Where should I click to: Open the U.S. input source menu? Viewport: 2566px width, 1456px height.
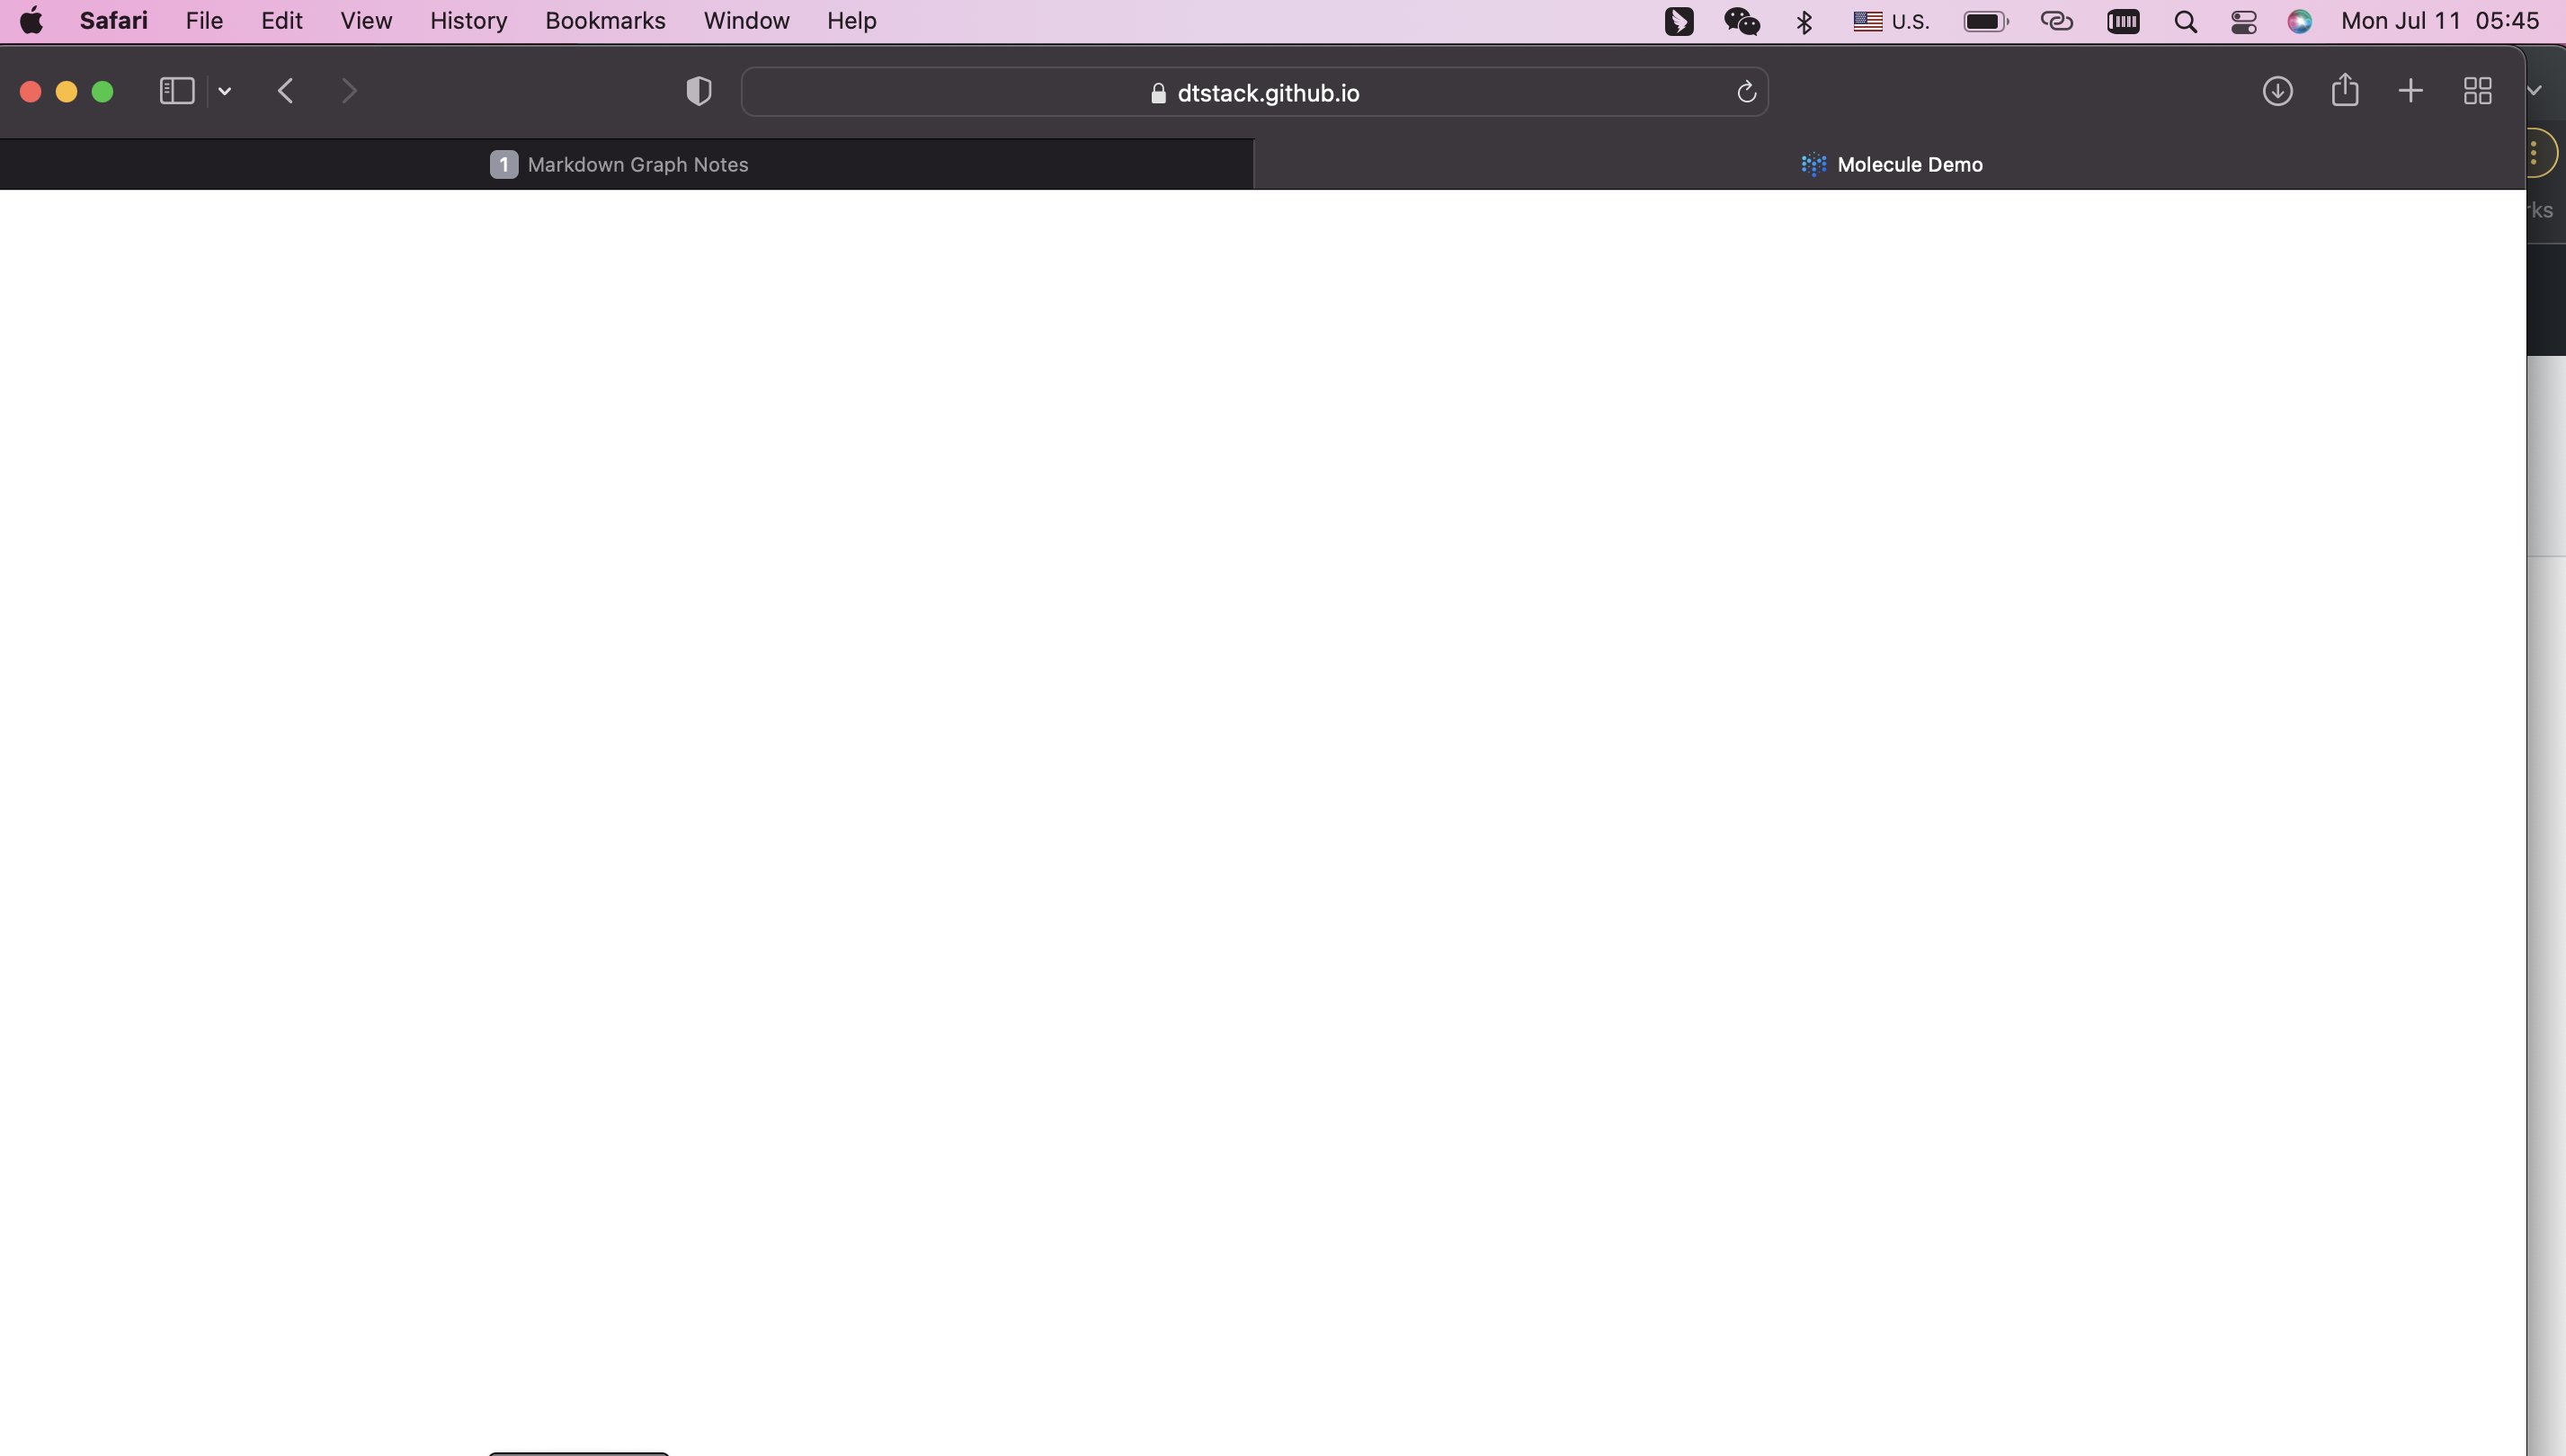(x=1891, y=21)
